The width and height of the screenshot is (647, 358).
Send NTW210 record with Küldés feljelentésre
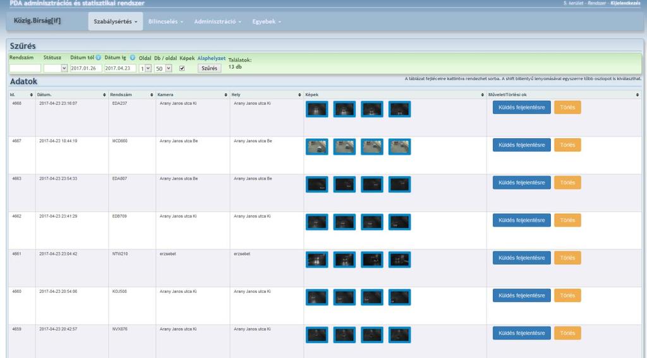click(521, 258)
